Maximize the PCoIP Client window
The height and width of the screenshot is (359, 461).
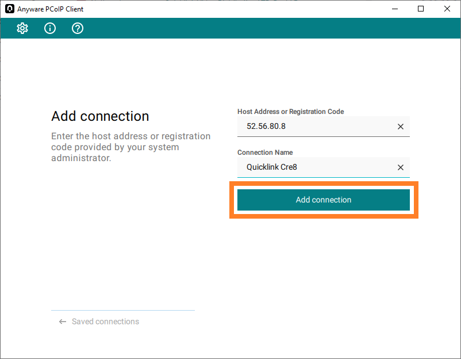[421, 9]
